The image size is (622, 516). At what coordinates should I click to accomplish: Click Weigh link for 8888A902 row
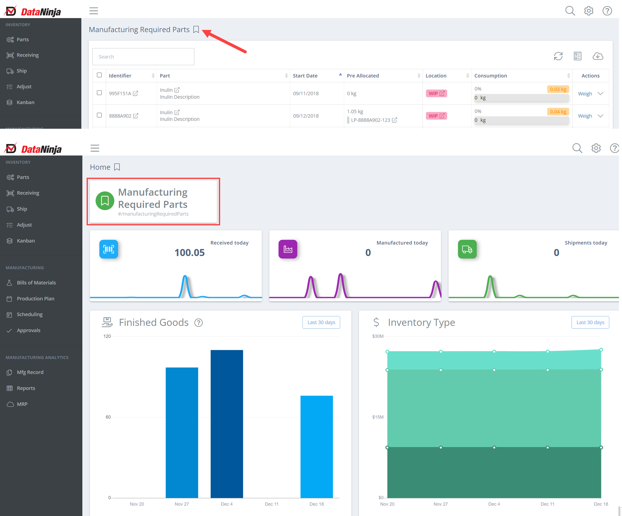(585, 116)
